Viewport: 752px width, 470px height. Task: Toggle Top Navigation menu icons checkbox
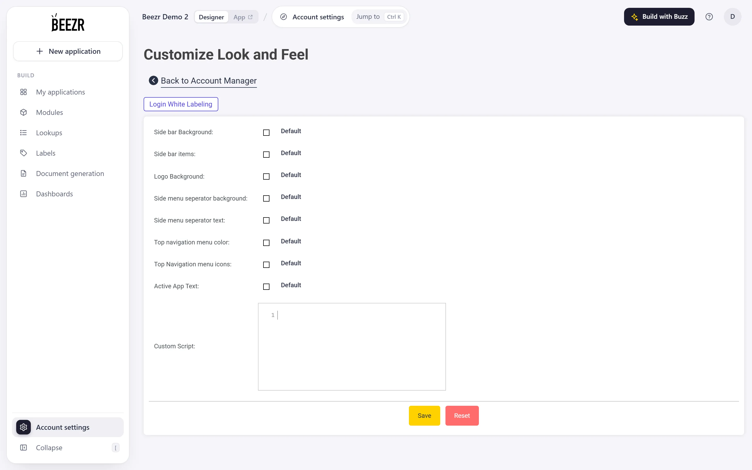266,265
